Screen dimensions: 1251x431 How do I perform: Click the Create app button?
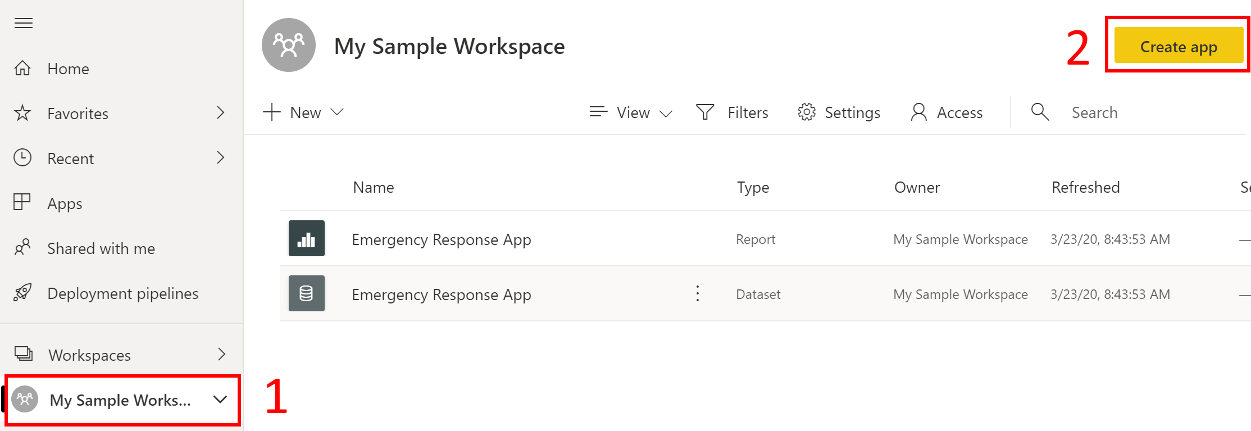click(1179, 45)
